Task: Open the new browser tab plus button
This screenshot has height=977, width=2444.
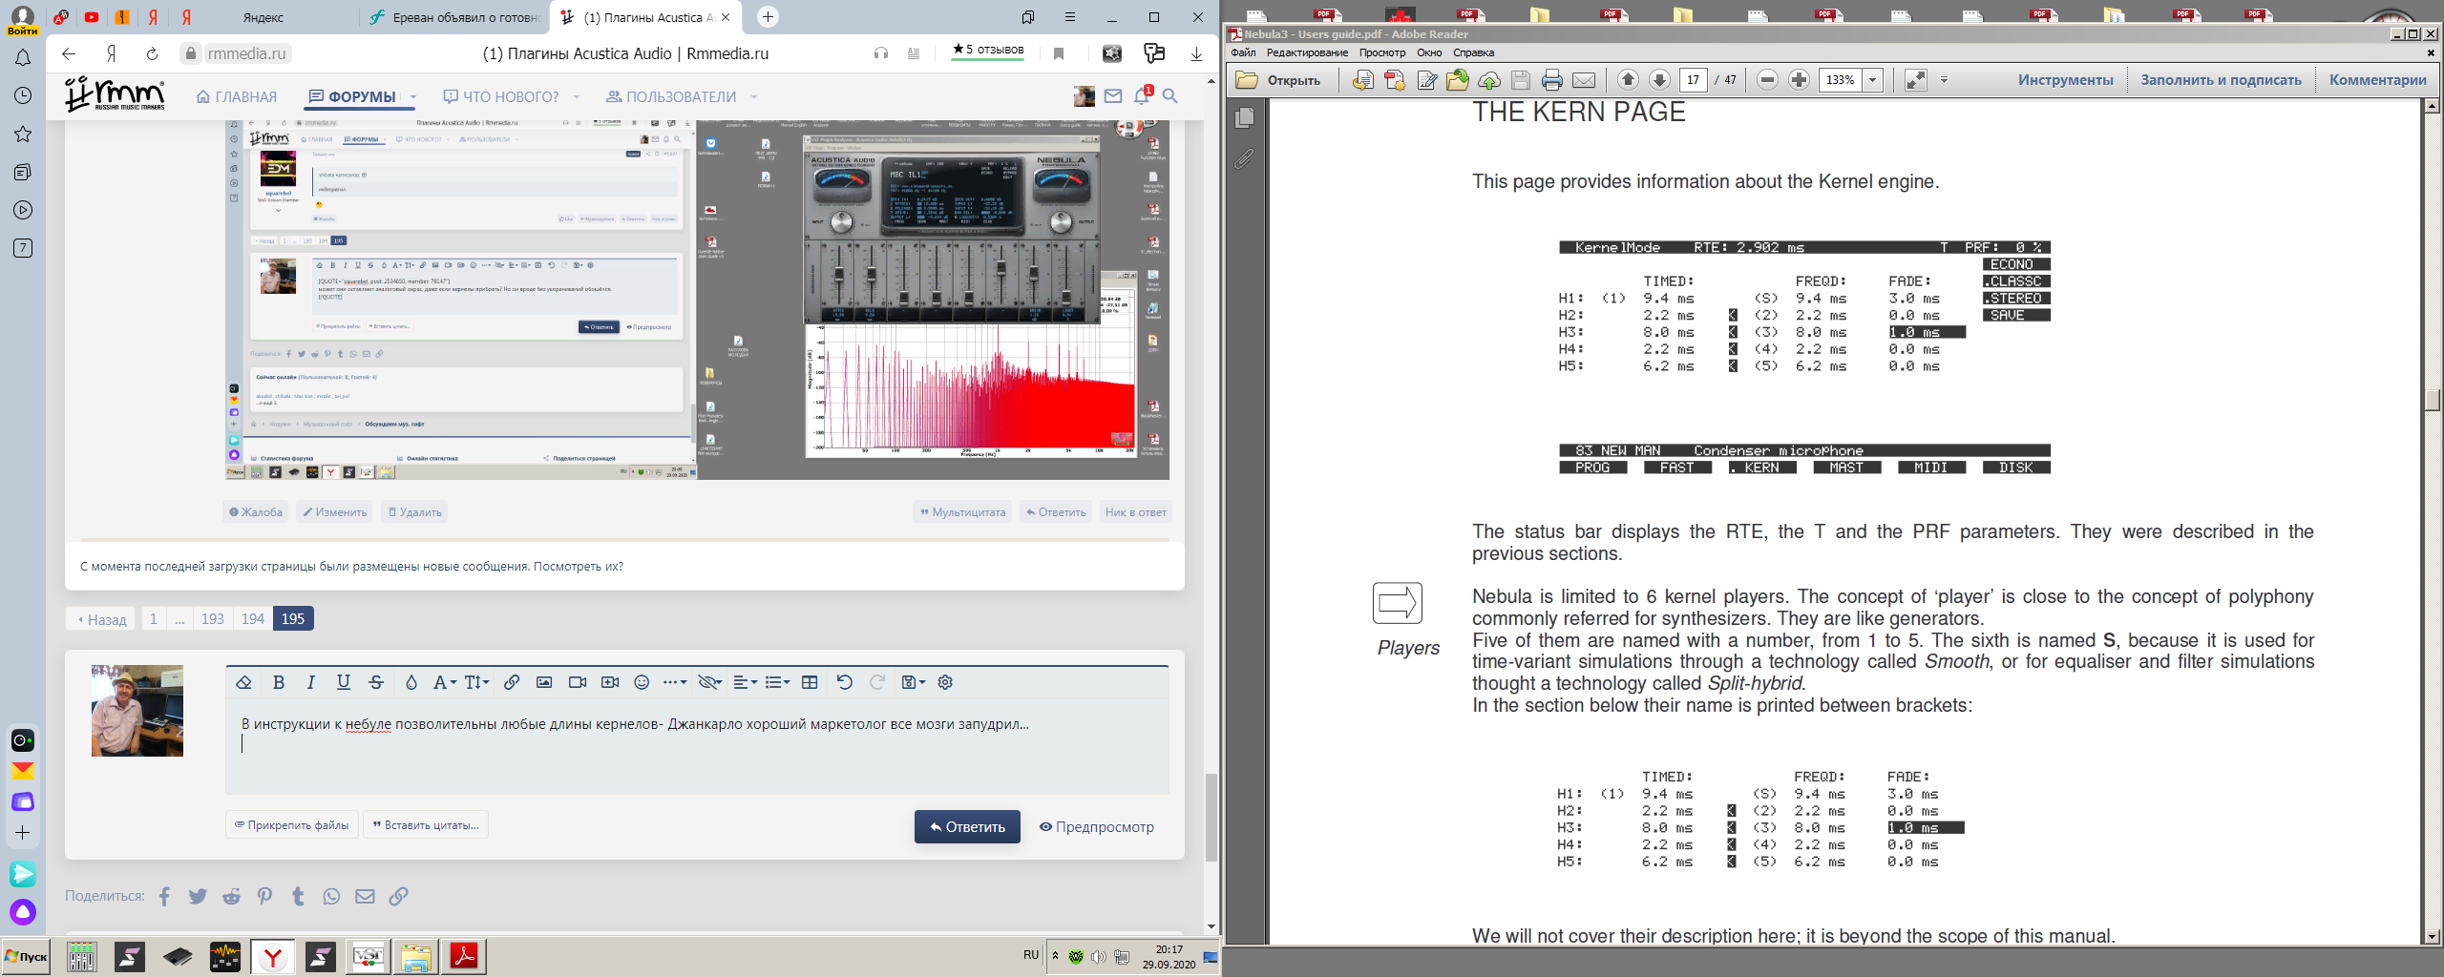Action: pos(769,17)
